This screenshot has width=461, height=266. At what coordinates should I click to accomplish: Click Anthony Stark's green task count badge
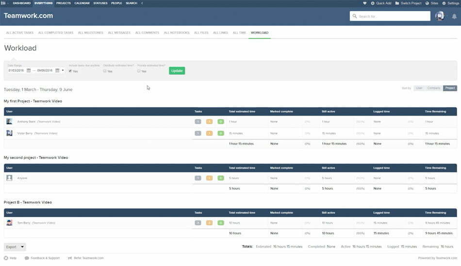pyautogui.click(x=221, y=121)
